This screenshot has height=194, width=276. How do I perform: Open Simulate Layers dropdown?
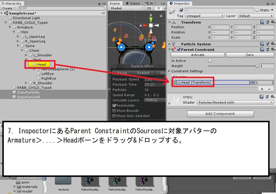point(154,100)
